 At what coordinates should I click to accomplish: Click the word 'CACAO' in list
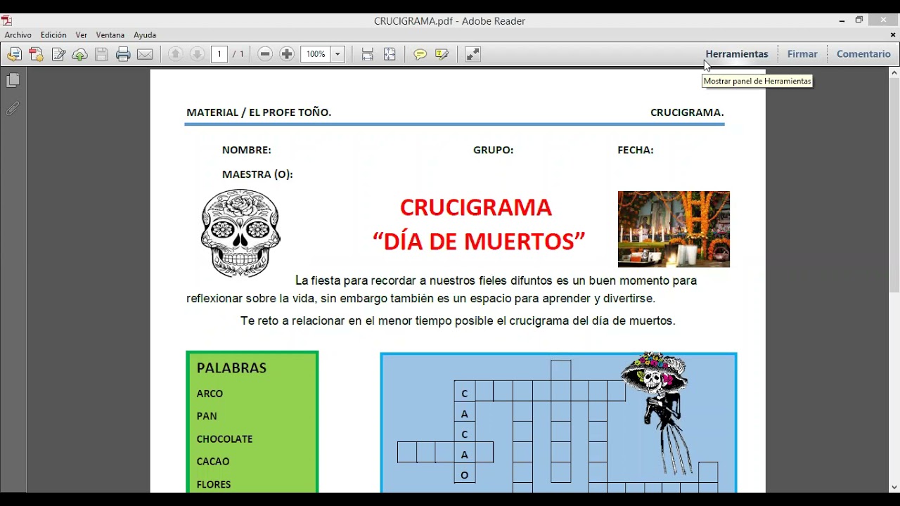pyautogui.click(x=213, y=461)
